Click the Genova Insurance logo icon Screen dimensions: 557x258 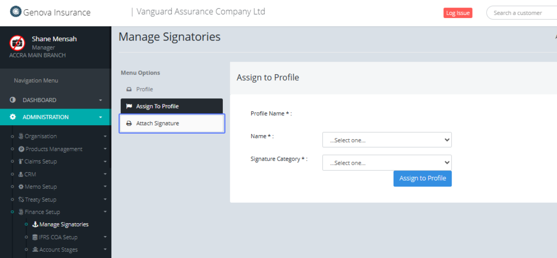point(16,12)
